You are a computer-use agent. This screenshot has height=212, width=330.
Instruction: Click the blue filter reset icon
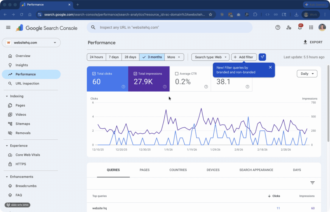point(262,57)
